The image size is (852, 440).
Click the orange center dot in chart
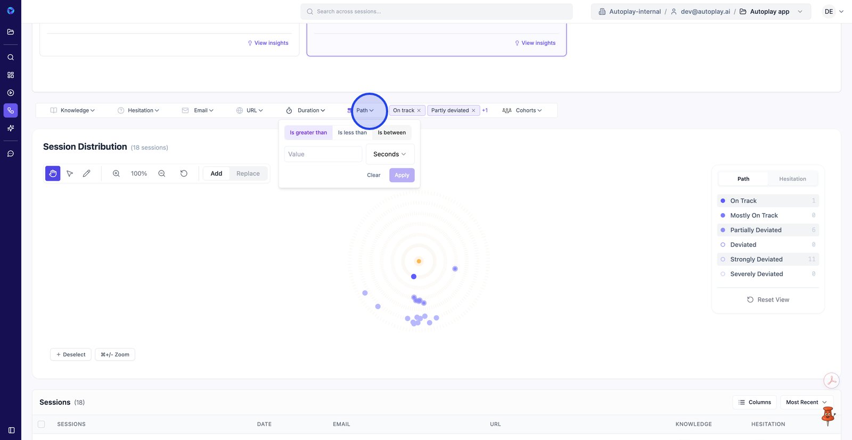click(x=419, y=261)
